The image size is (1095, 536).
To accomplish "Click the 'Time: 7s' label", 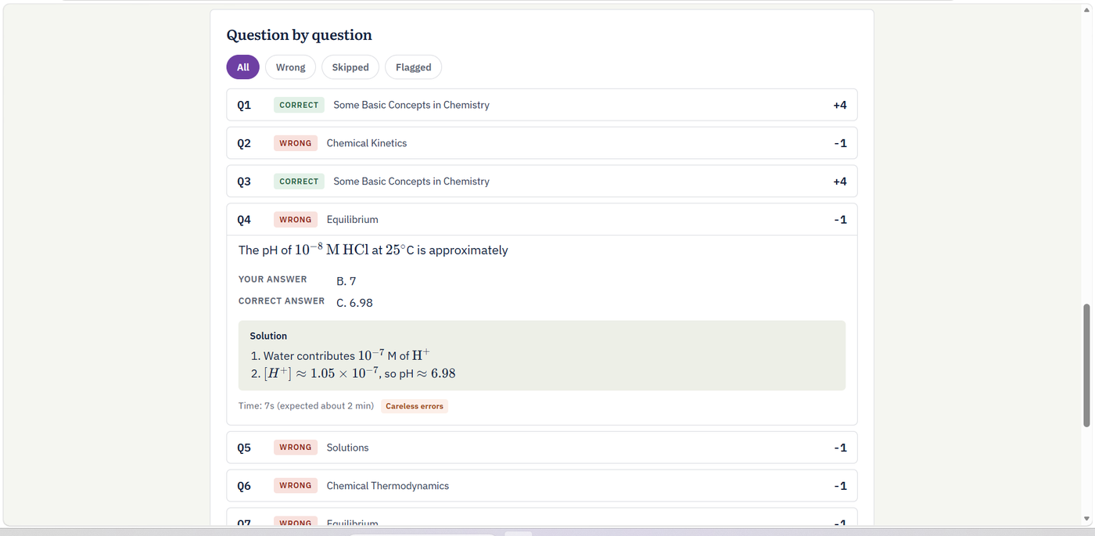I will (307, 406).
